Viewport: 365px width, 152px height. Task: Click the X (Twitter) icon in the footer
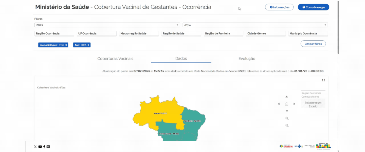pos(35,146)
